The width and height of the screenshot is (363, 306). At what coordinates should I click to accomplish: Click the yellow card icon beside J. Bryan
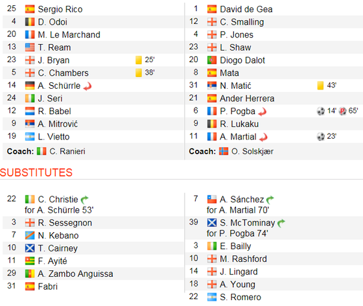tap(139, 60)
